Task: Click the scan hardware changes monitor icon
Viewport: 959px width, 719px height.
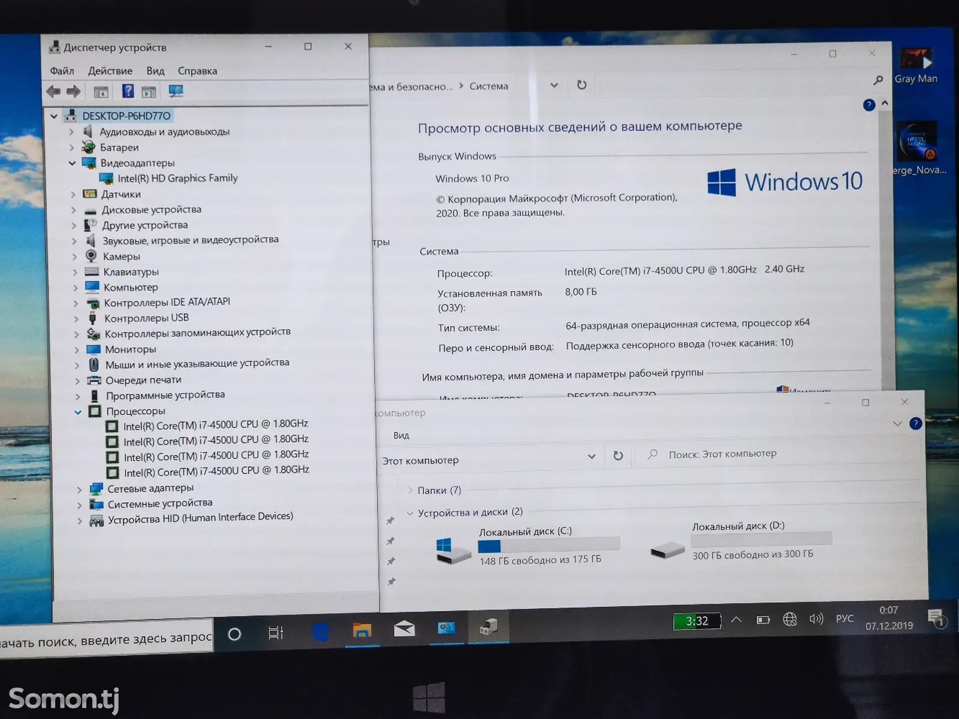Action: coord(176,91)
